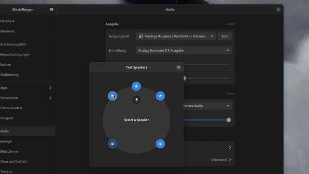Select the Audio sidebar entry

click(x=28, y=131)
